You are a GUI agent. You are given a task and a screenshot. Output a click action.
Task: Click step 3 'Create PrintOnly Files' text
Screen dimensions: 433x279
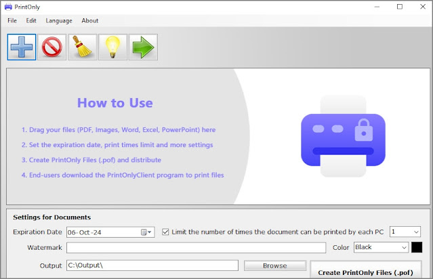tap(91, 160)
